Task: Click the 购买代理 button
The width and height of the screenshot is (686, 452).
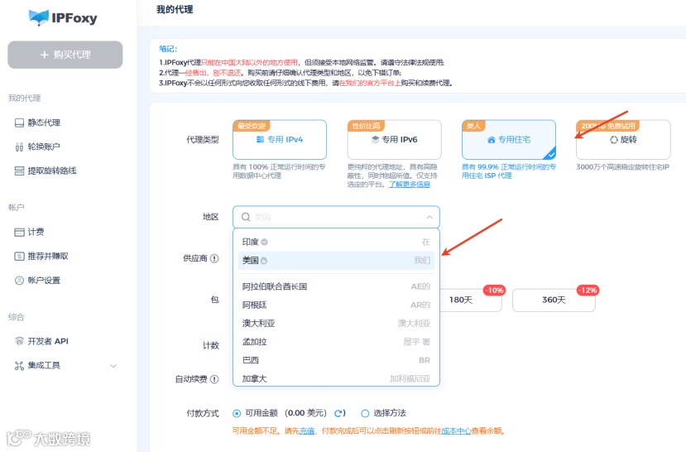Action: click(x=65, y=55)
